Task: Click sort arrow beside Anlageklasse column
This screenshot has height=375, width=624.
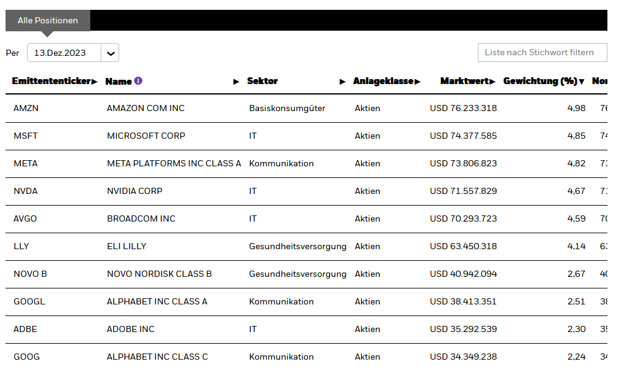Action: pyautogui.click(x=418, y=82)
